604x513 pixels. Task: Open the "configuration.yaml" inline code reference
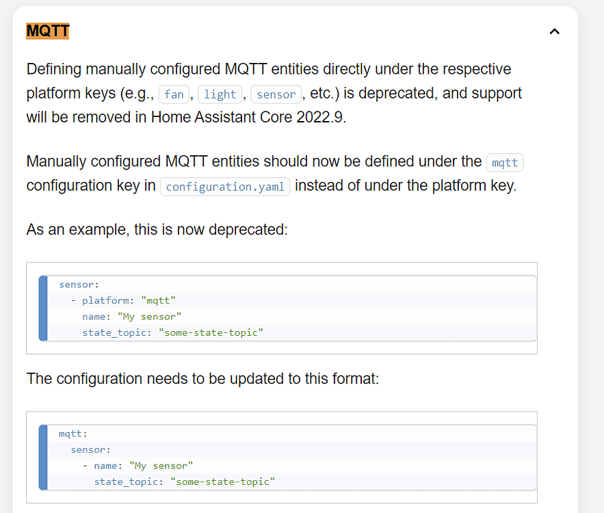pos(224,186)
